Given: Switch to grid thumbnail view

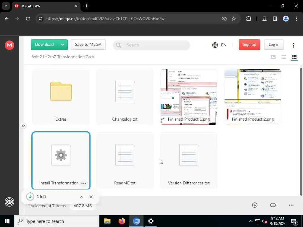Looking at the screenshot, I should pos(294,57).
